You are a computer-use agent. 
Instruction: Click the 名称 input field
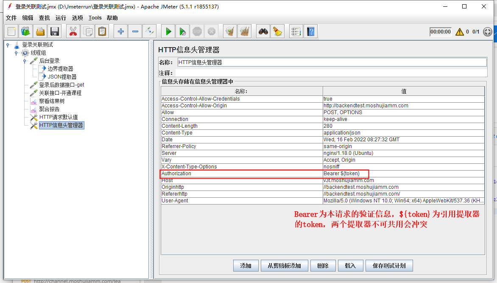tap(332, 62)
